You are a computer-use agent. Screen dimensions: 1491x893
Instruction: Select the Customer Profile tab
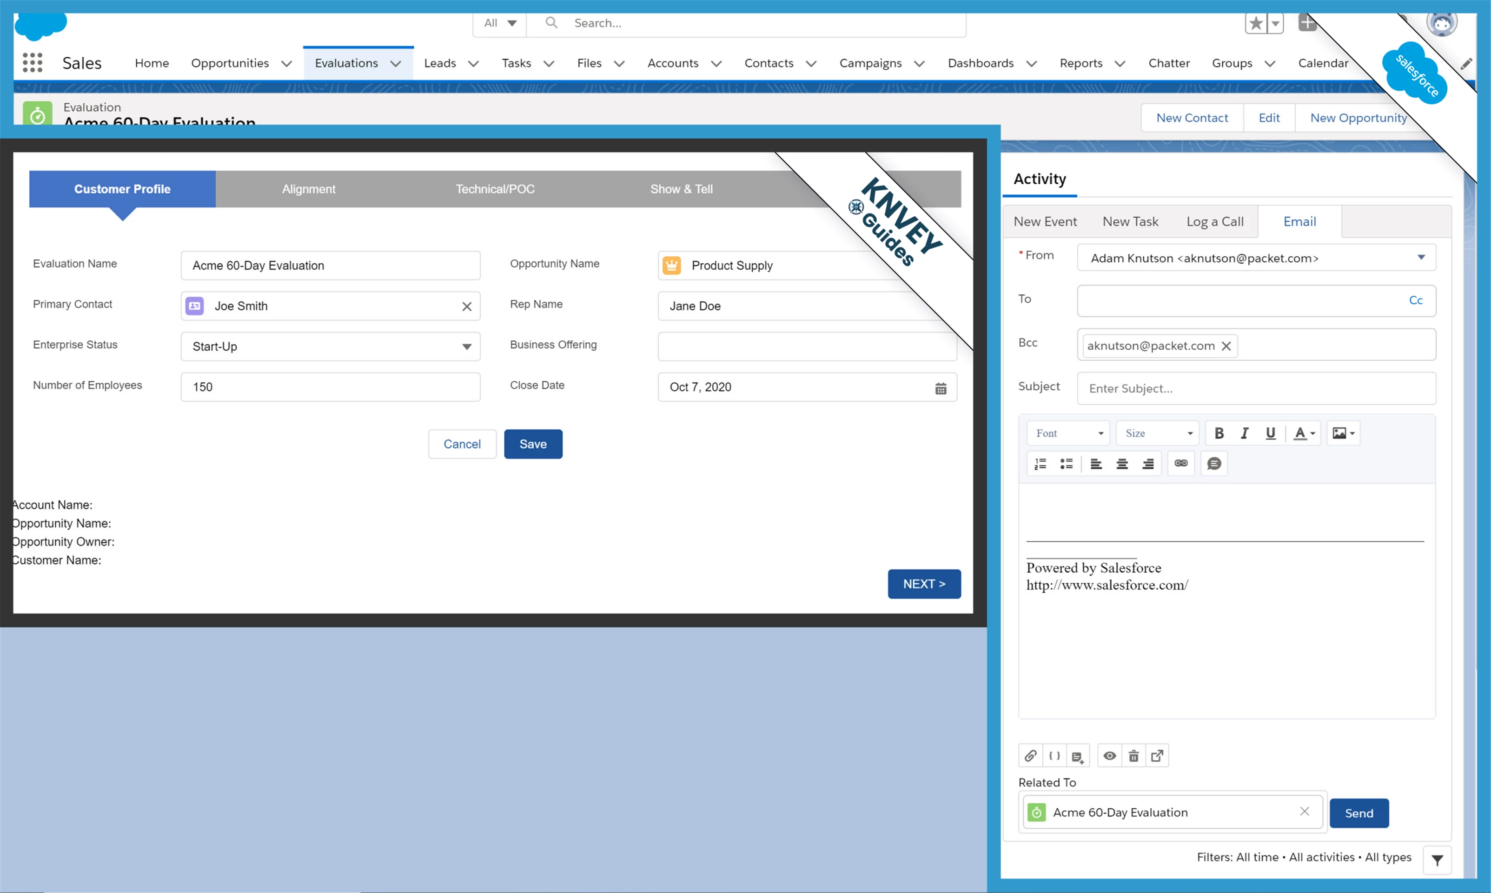pos(122,189)
